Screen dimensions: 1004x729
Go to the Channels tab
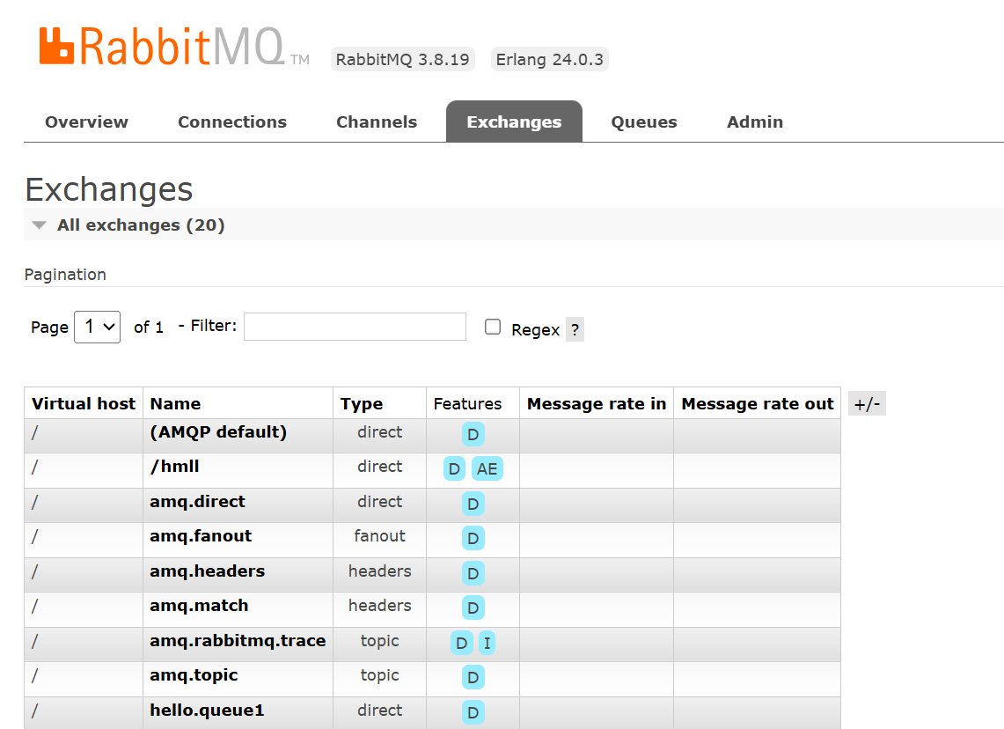[x=377, y=121]
